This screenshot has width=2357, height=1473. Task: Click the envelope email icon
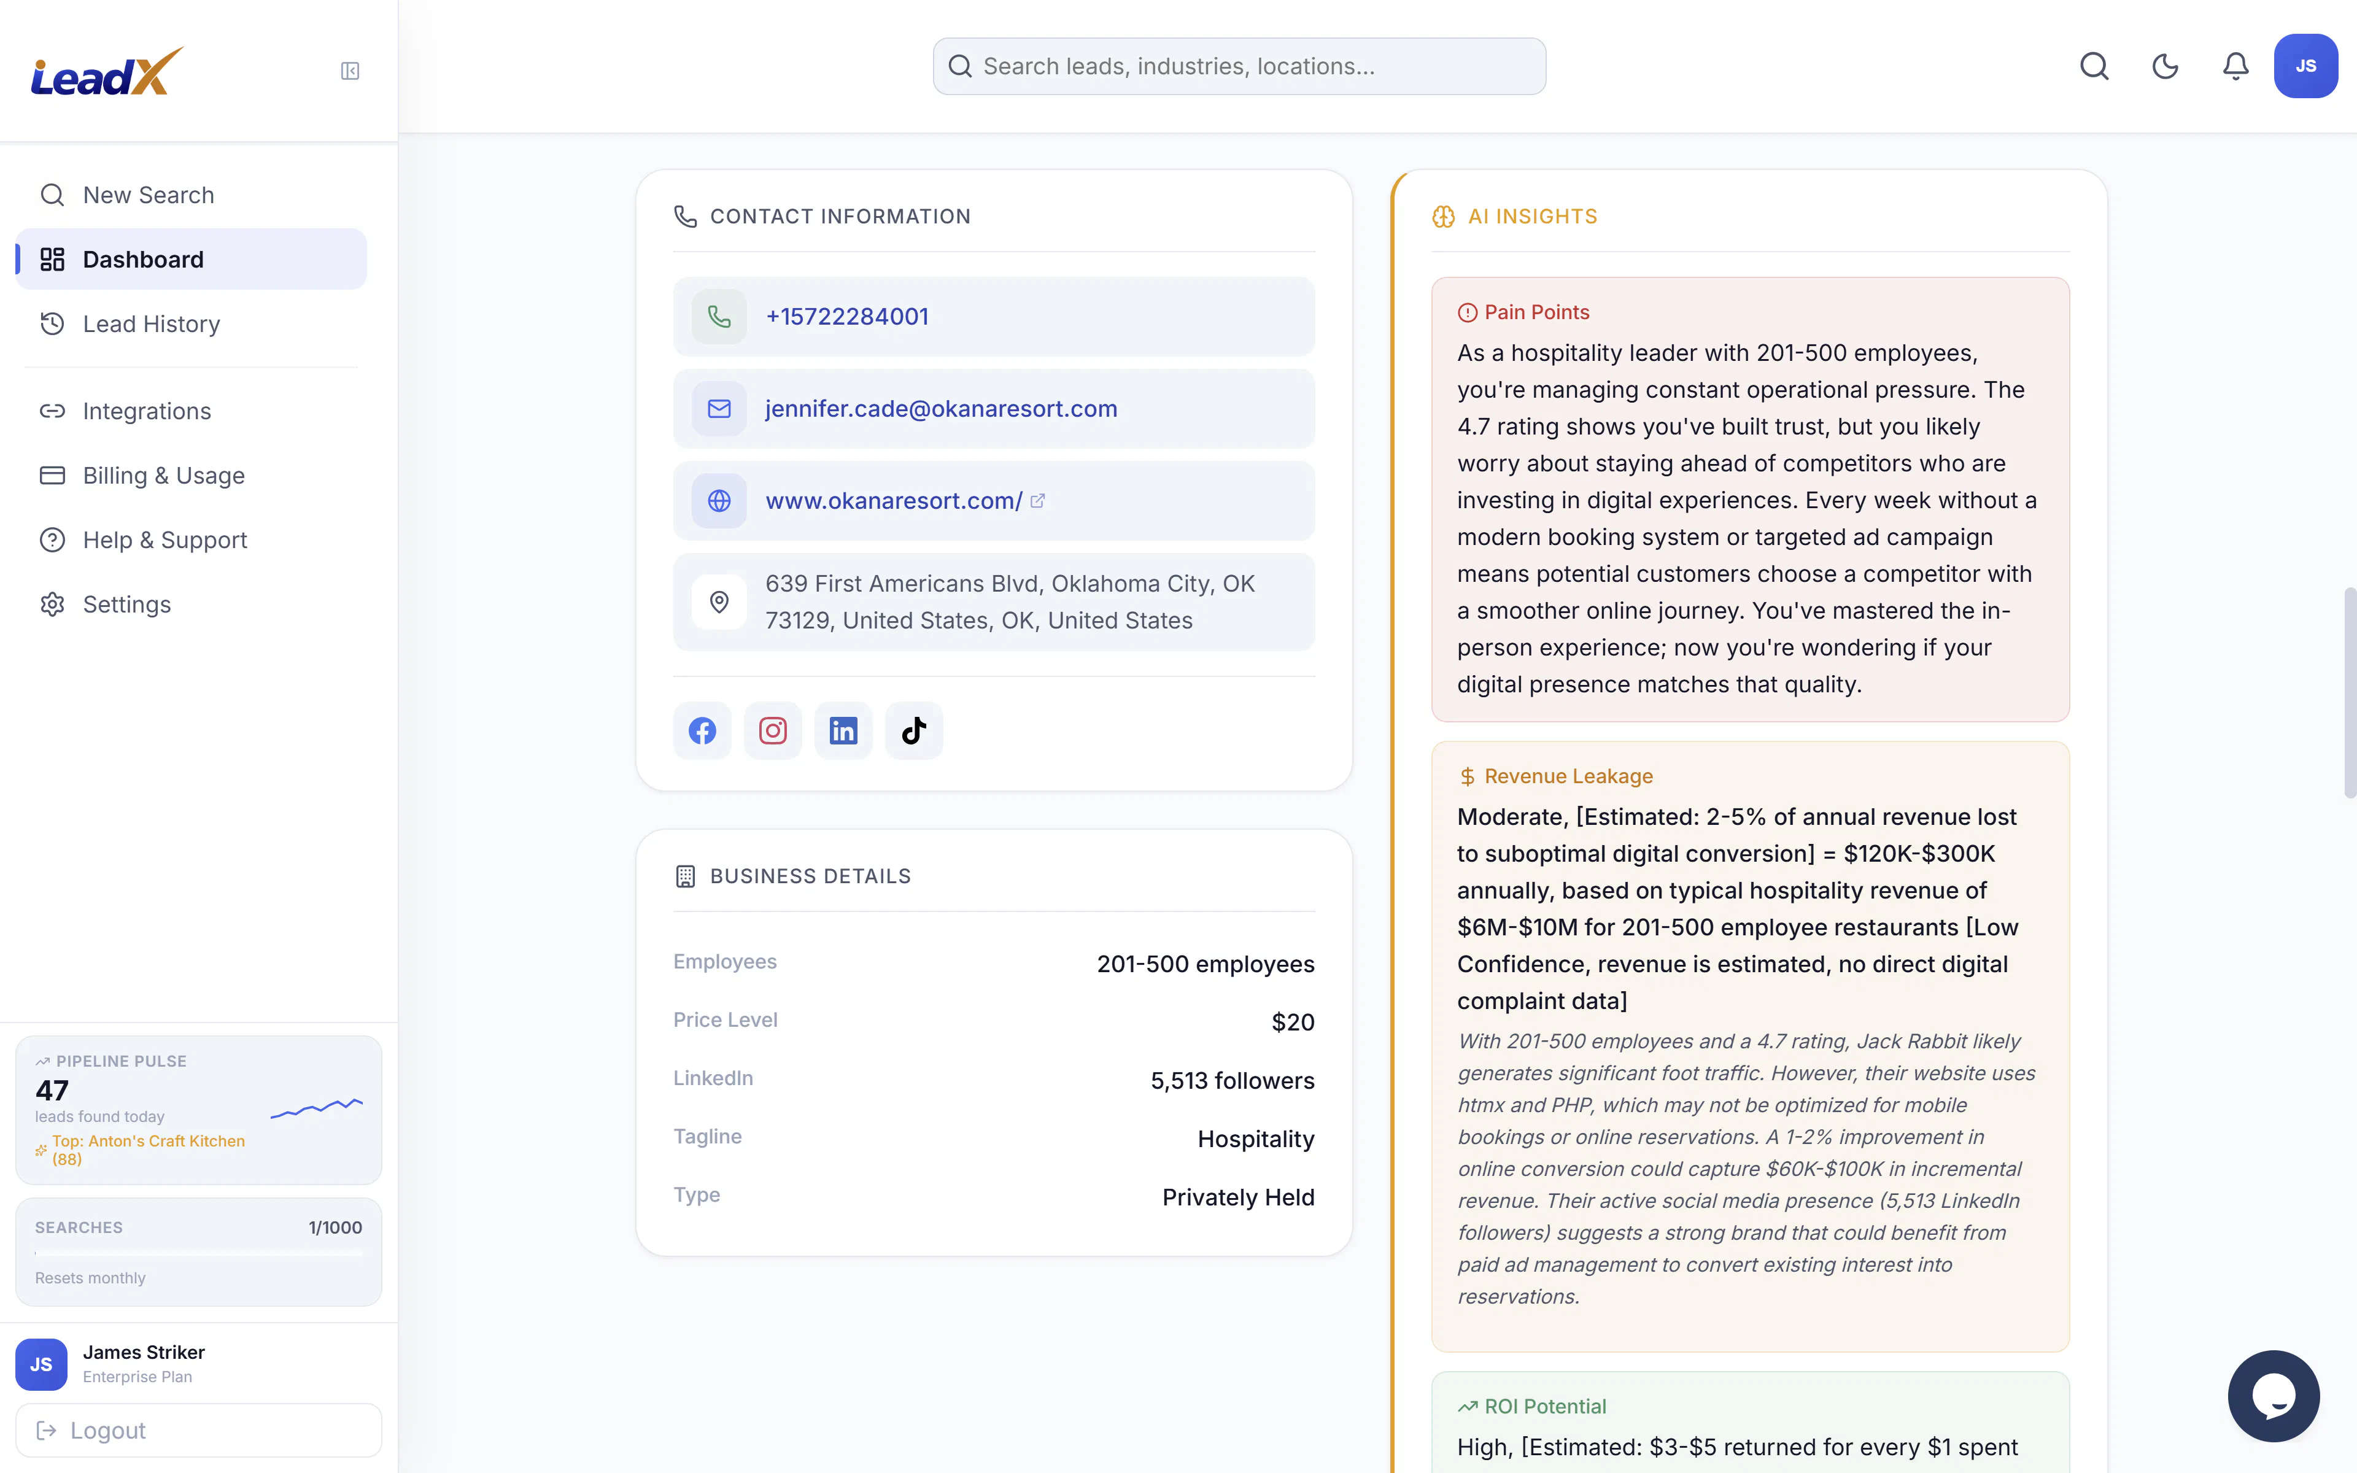tap(719, 408)
